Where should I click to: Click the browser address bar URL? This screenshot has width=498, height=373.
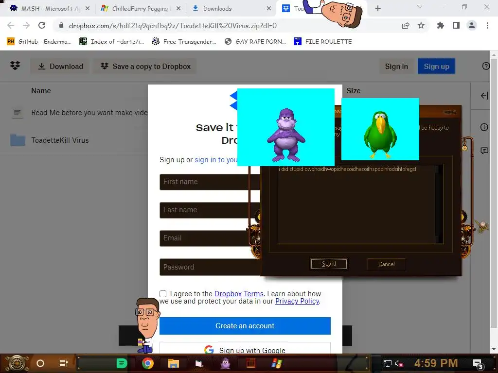point(173,26)
